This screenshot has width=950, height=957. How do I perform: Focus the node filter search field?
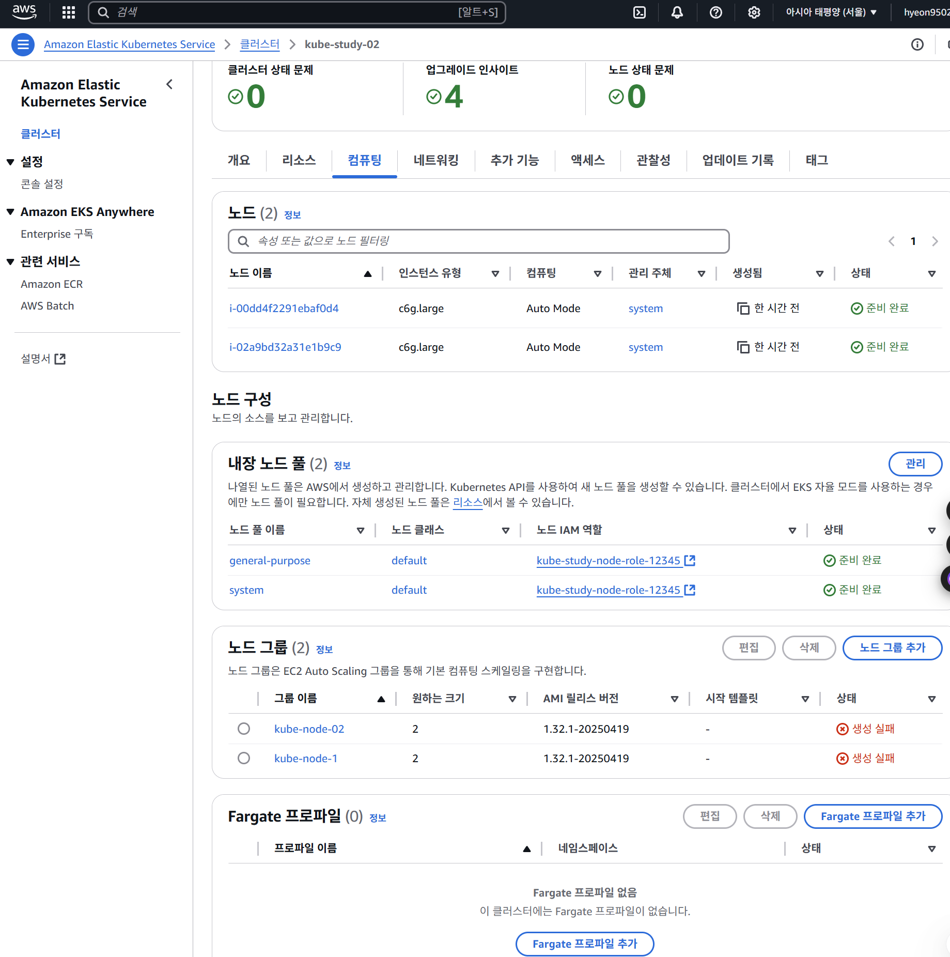[479, 241]
